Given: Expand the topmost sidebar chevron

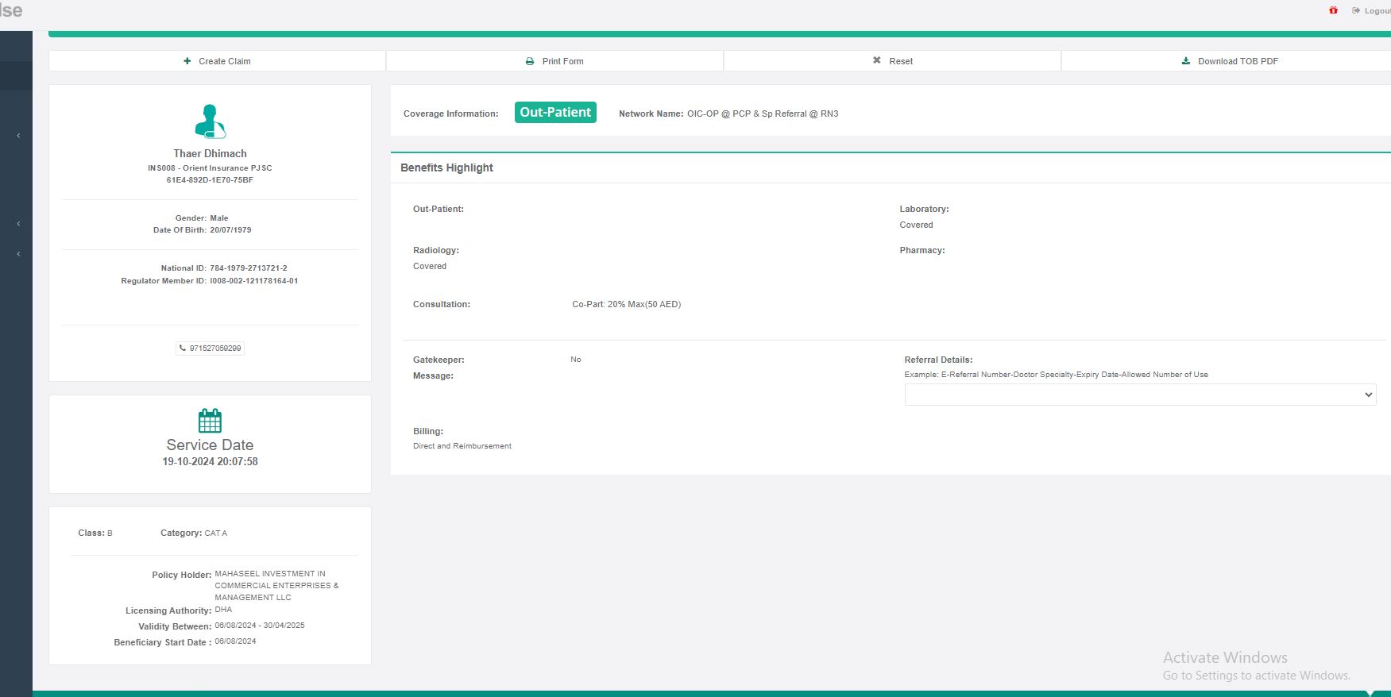Looking at the screenshot, I should [18, 136].
